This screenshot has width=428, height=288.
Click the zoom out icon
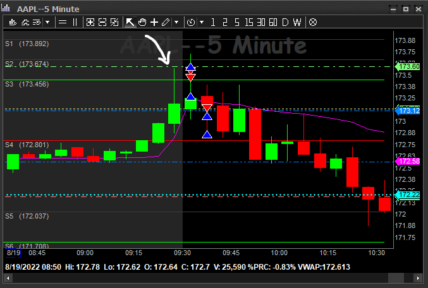[x=102, y=22]
